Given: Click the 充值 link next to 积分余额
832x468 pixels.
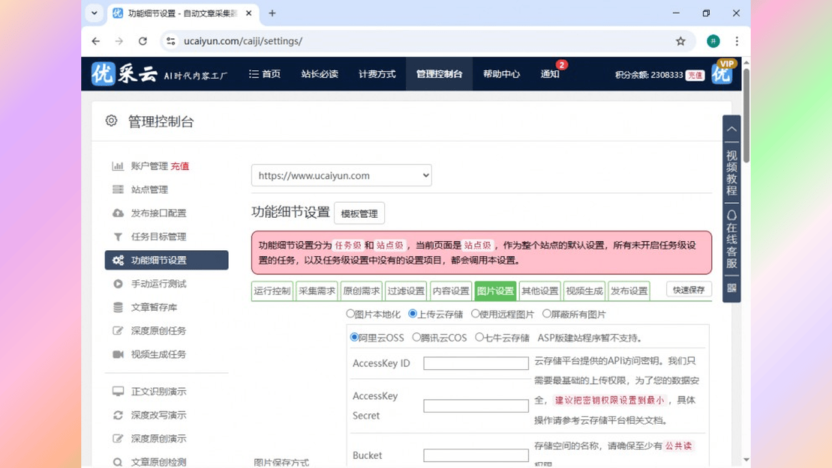Looking at the screenshot, I should tap(695, 75).
